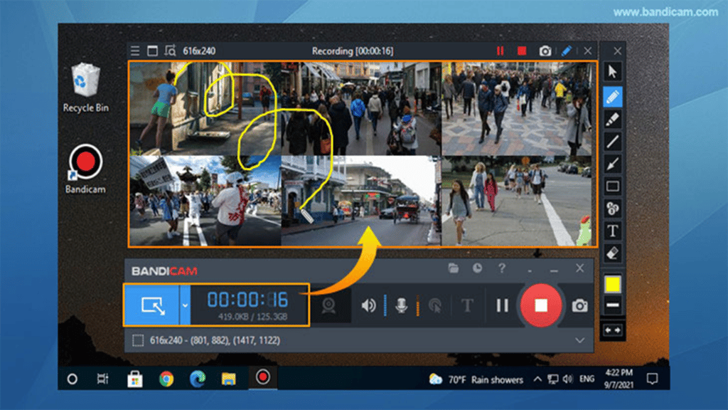Select the numbering stamp tool
Screen dimensions: 728x410
click(x=612, y=209)
